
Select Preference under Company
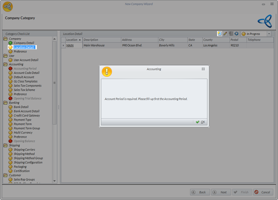[x=20, y=51]
